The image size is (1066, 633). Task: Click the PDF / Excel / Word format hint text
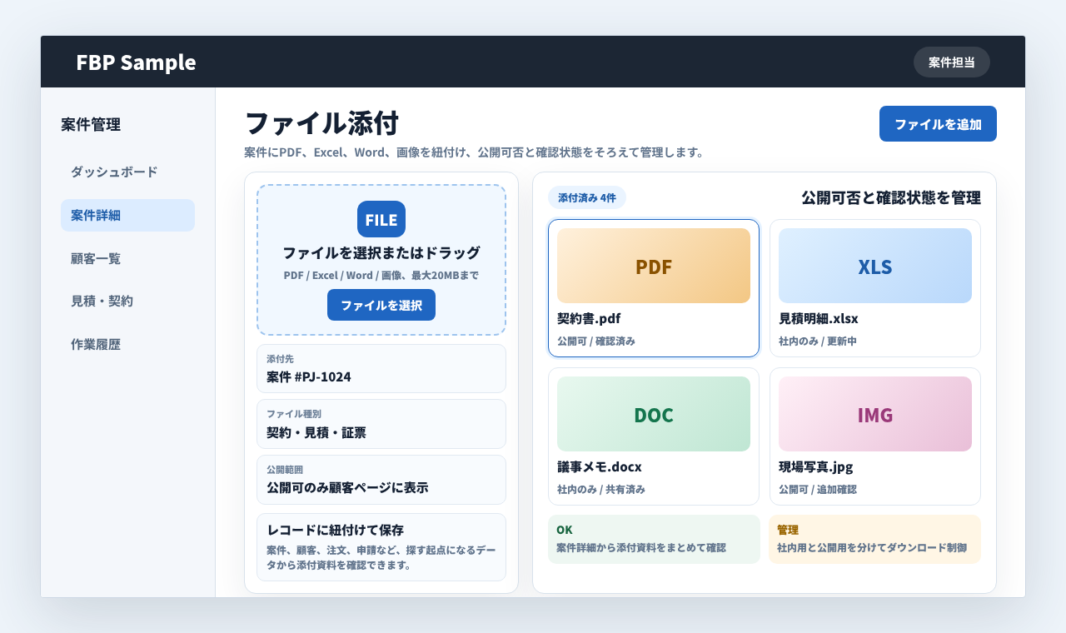381,275
